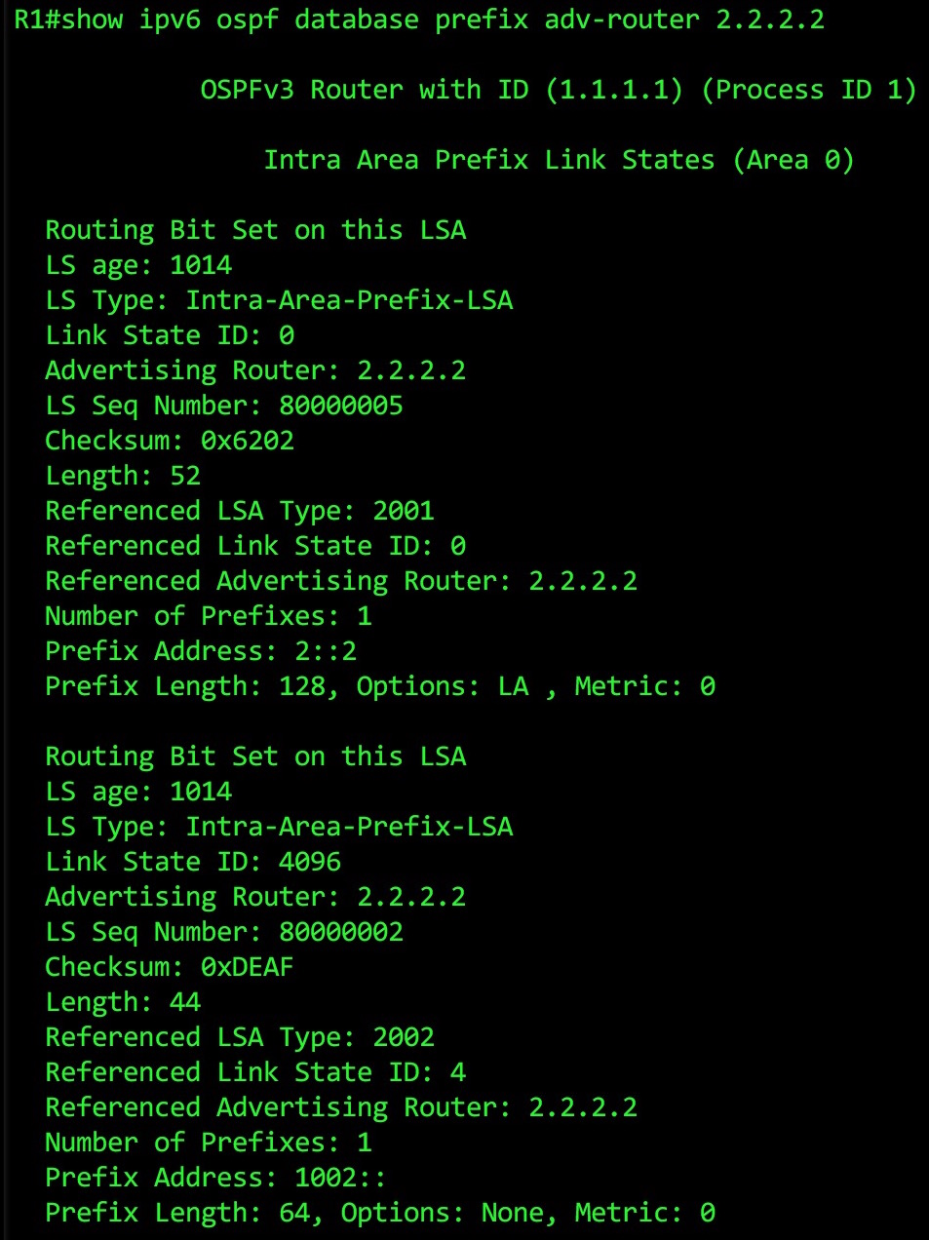Click the Referenced LSA Type: 2001 line
The image size is (929, 1240).
point(240,511)
